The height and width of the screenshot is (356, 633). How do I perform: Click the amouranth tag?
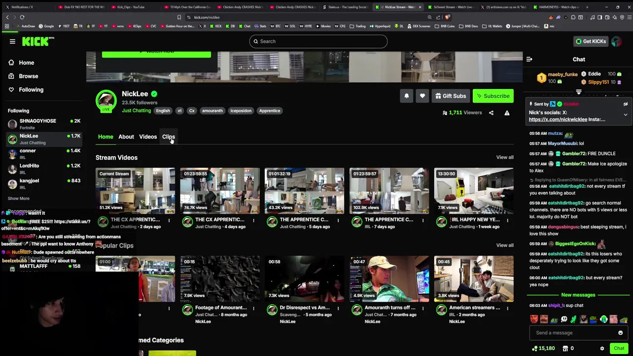(x=212, y=111)
